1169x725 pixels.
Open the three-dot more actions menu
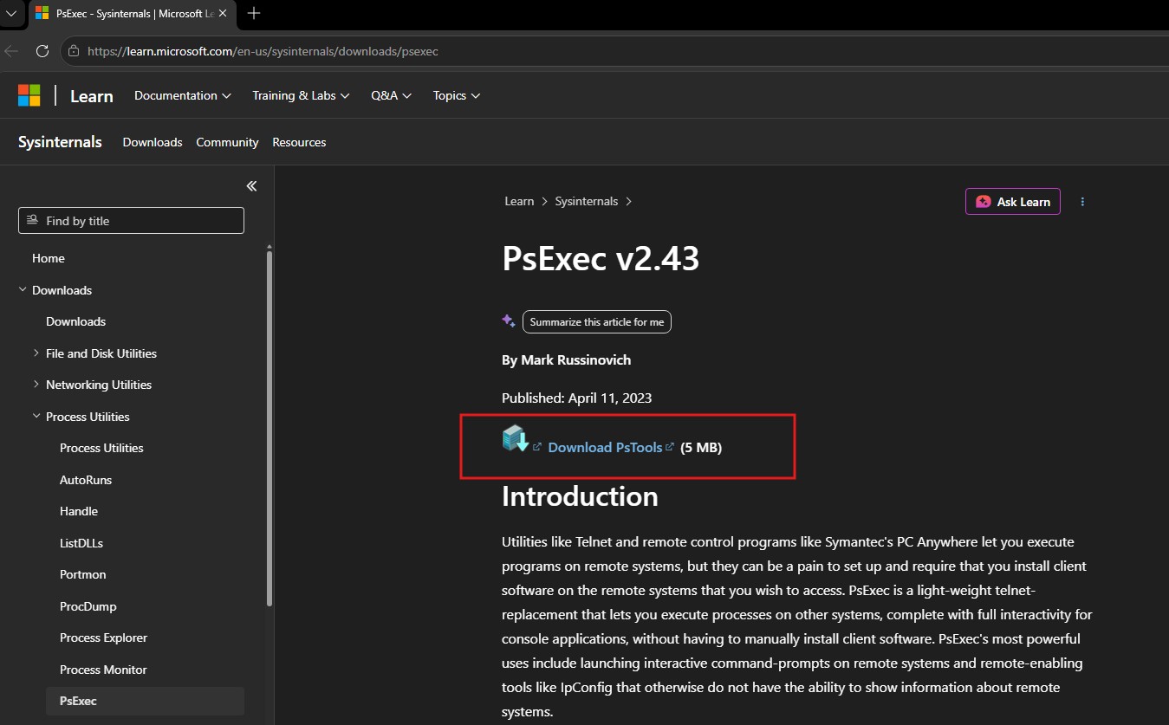point(1082,202)
